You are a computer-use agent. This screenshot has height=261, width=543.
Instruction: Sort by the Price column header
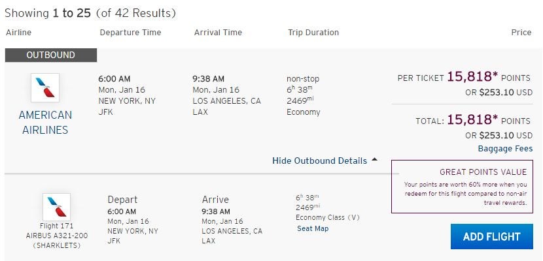pyautogui.click(x=521, y=33)
